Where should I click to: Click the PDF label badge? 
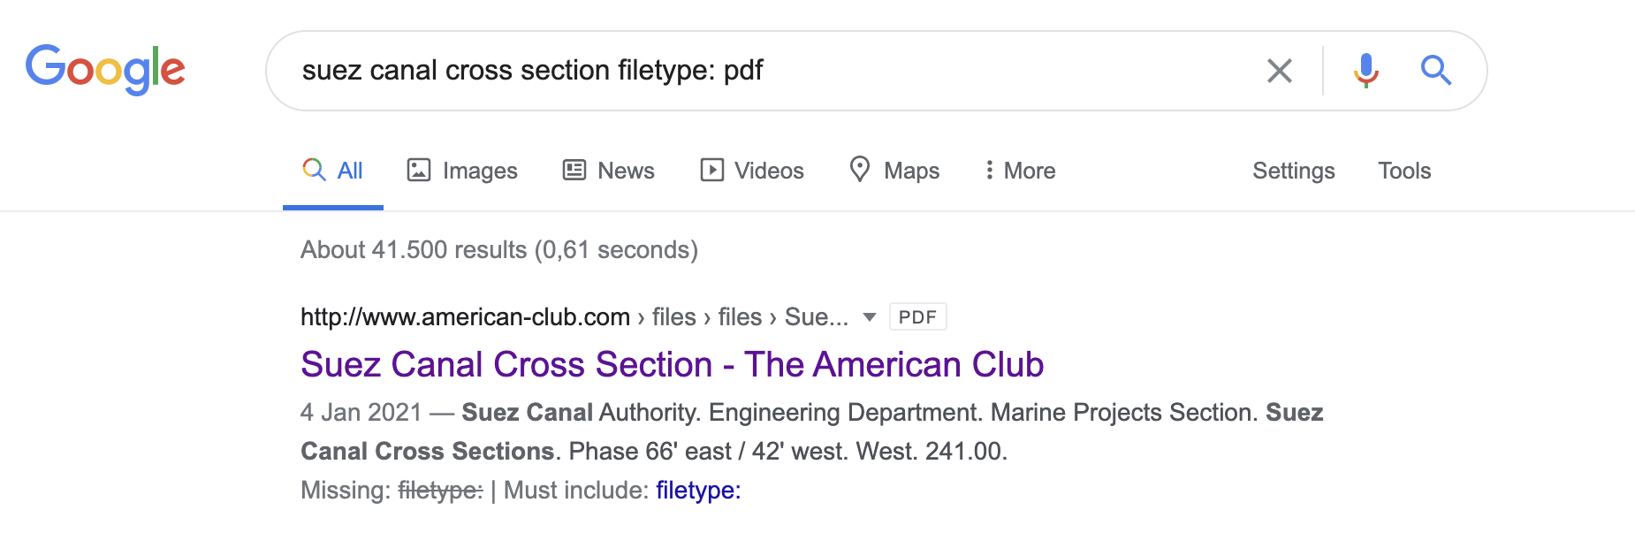point(917,316)
